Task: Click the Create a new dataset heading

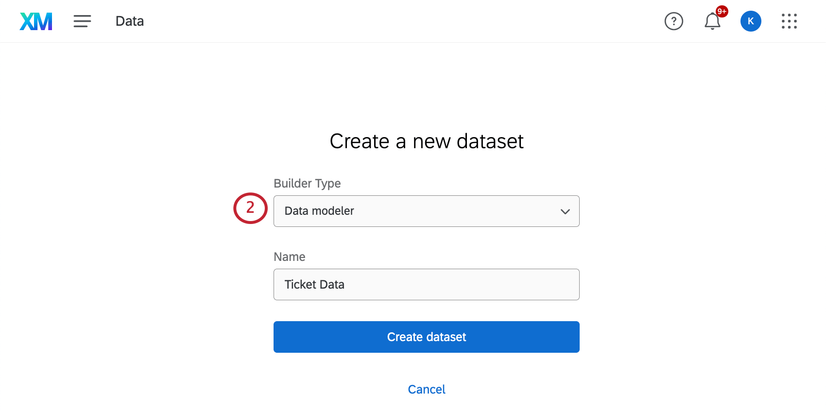Action: point(426,141)
